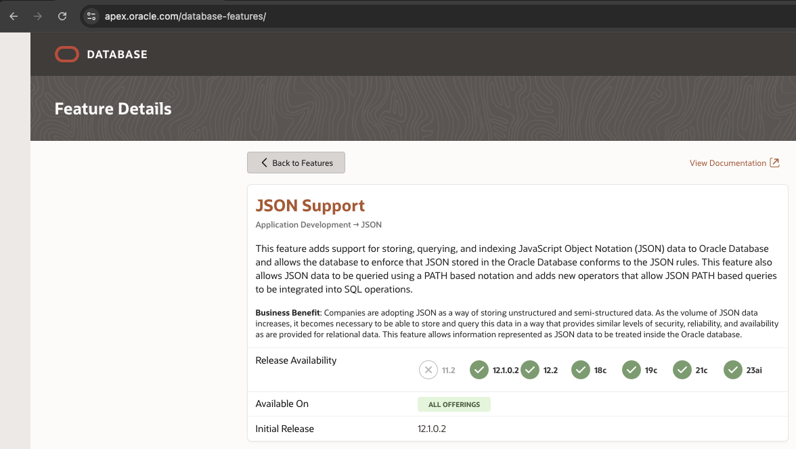Open the JSON breadcrumb under the heading
Viewport: 796px width, 449px height.
point(372,224)
